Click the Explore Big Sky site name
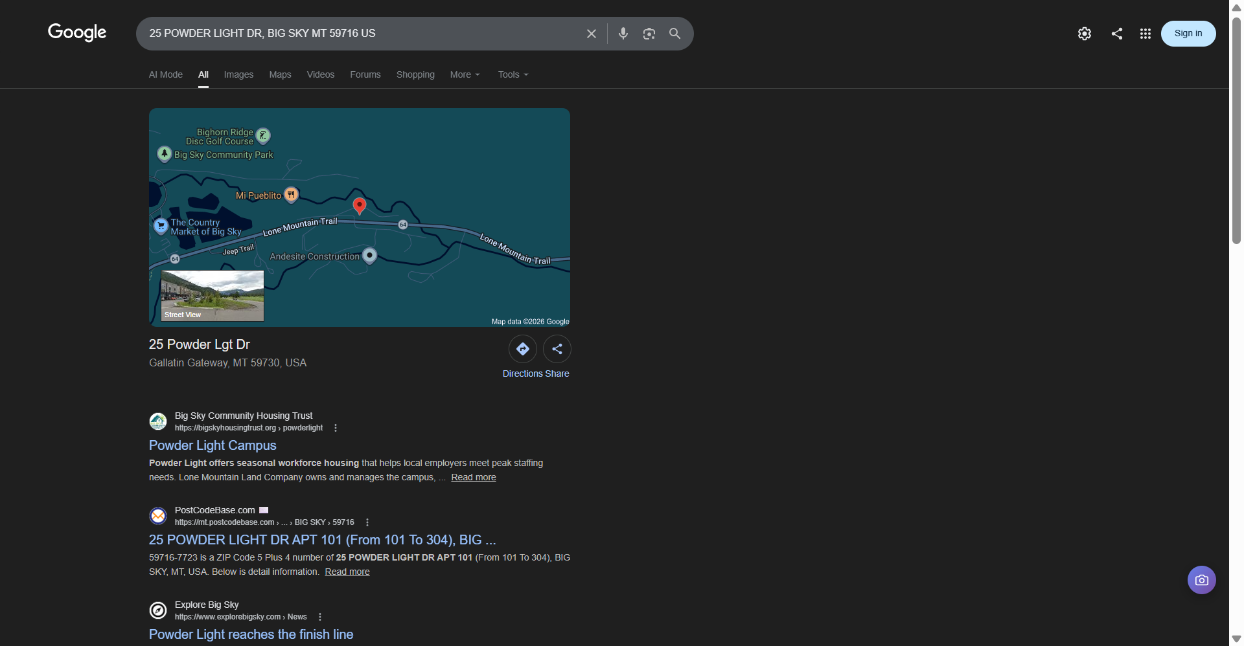The width and height of the screenshot is (1244, 646). [207, 605]
